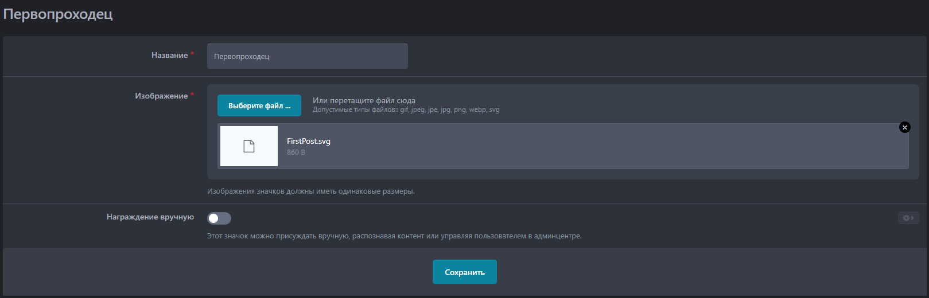The width and height of the screenshot is (929, 298).
Task: Click the Изображение field label
Action: tap(161, 96)
